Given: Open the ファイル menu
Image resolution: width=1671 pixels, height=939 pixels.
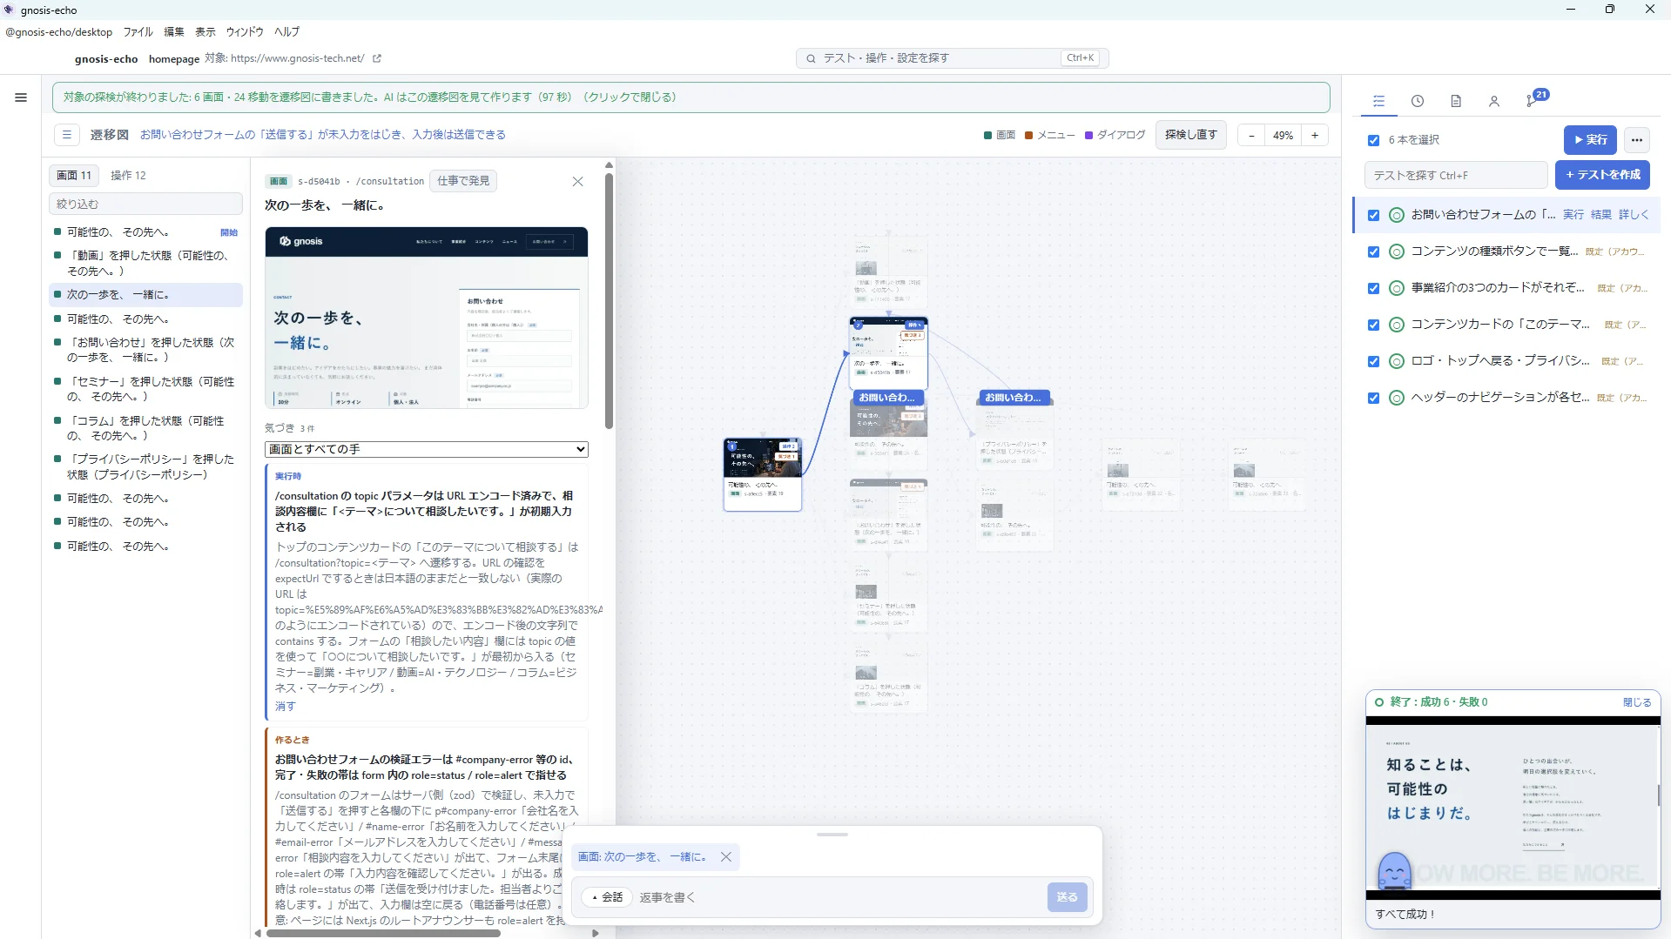Looking at the screenshot, I should click(x=138, y=32).
